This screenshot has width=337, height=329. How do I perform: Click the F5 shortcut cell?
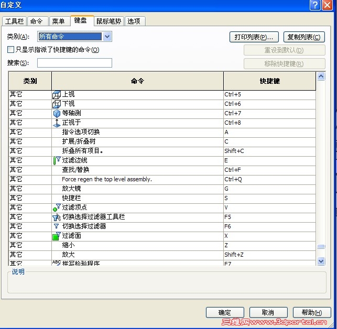point(270,217)
